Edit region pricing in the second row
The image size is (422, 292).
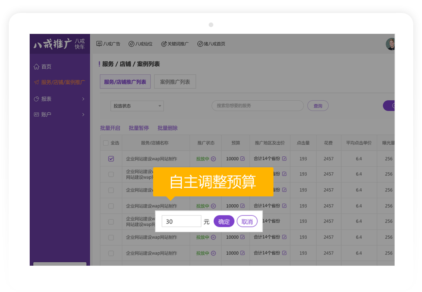(284, 174)
